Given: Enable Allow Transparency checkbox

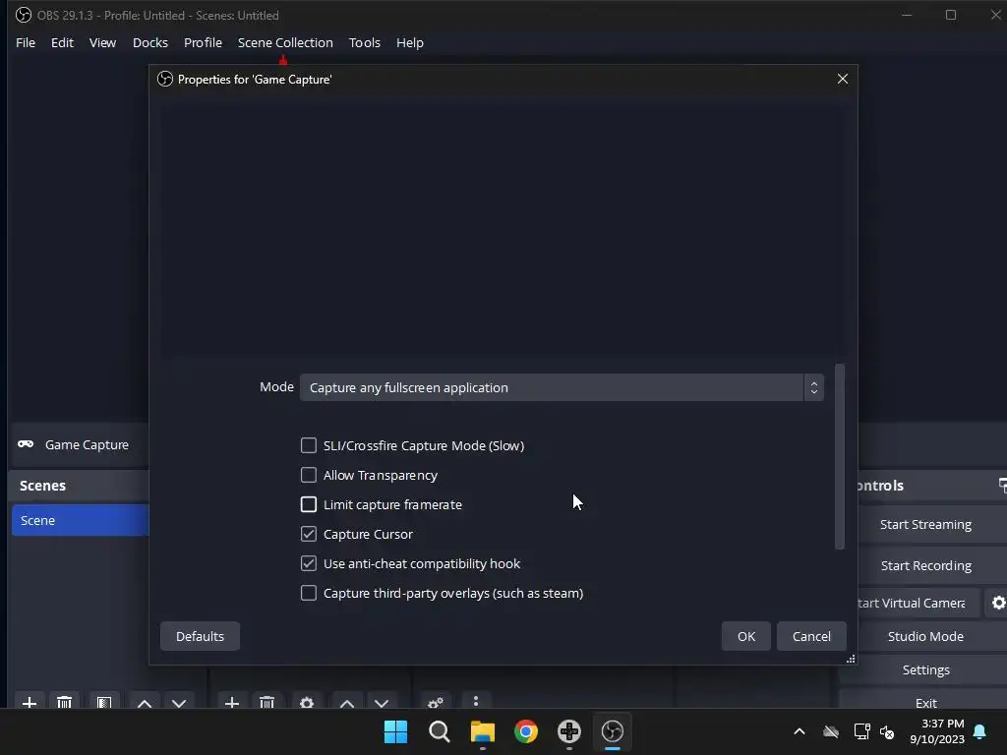Looking at the screenshot, I should coord(308,475).
